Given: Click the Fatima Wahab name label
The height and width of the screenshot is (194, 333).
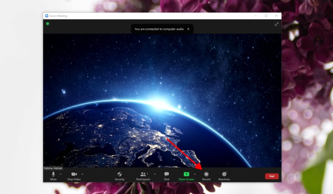Looking at the screenshot, I should pos(53,168).
